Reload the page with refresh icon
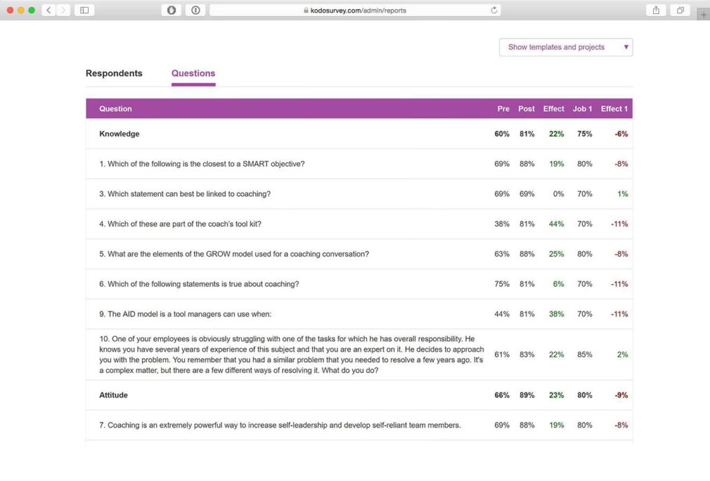Viewport: 710px width, 481px height. coord(494,10)
